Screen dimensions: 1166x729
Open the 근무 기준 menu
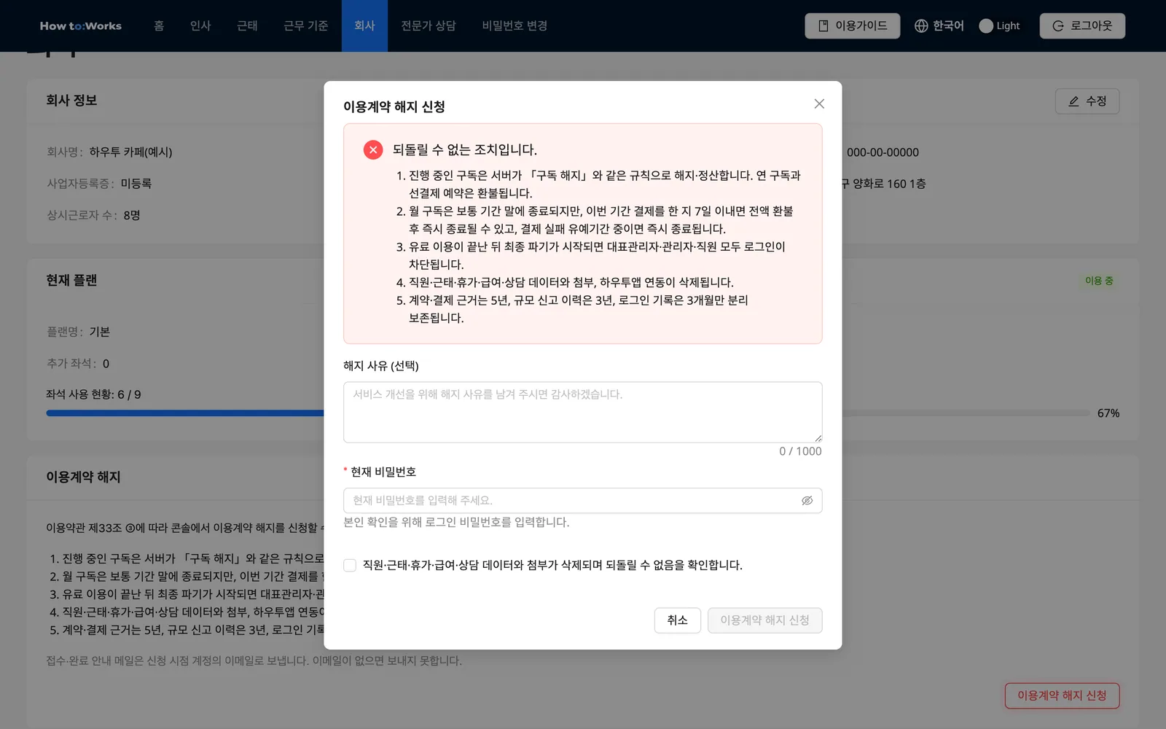[x=306, y=26]
